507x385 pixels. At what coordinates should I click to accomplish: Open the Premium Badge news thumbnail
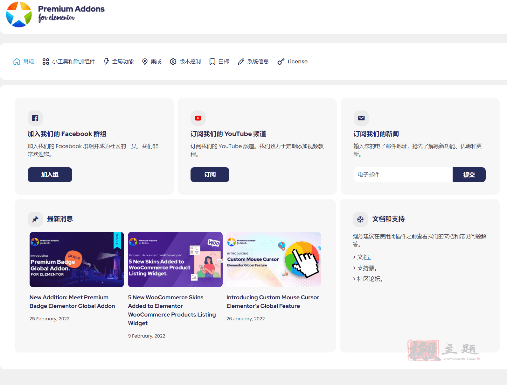[x=77, y=260]
